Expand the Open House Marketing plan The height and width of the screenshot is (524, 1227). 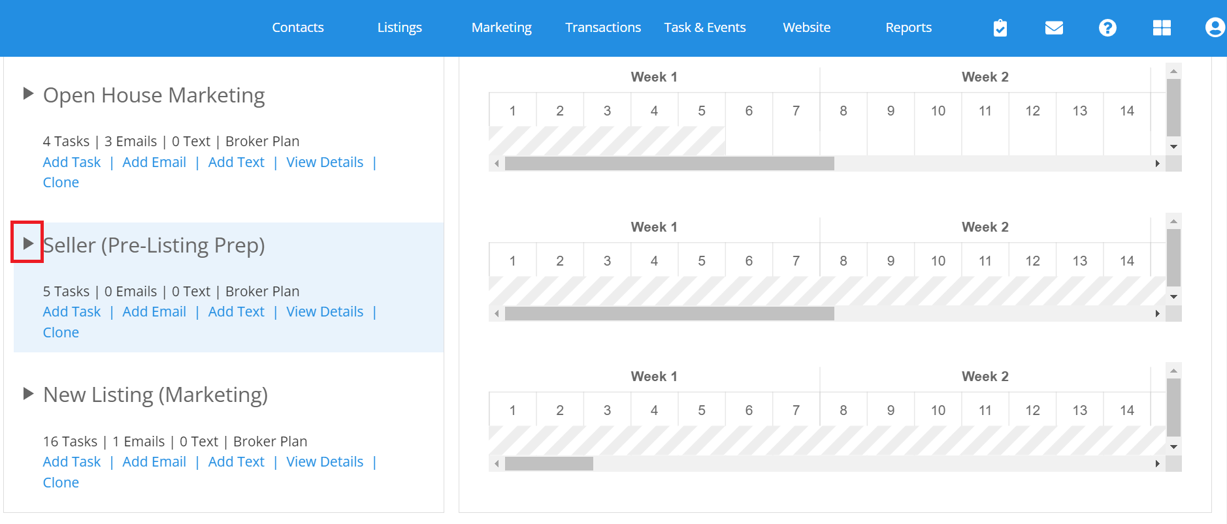pyautogui.click(x=28, y=94)
